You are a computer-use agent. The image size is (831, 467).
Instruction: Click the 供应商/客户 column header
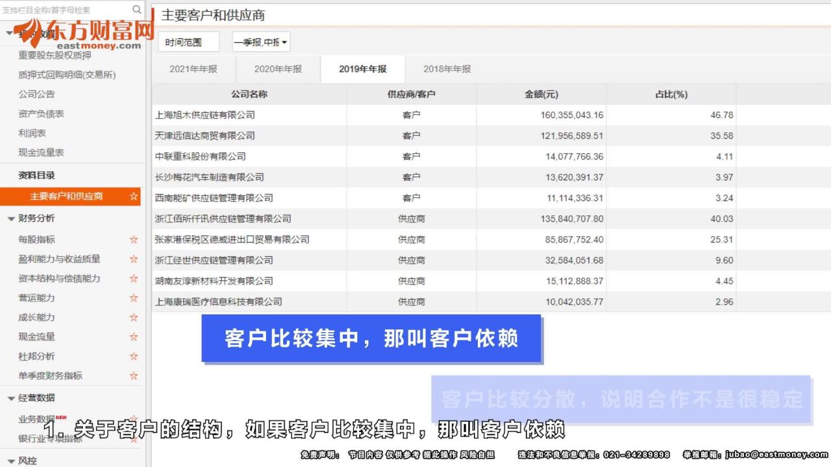point(412,94)
